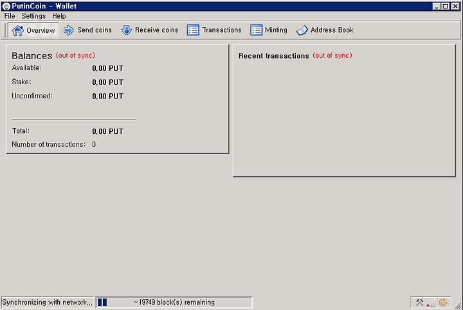Screen dimensions: 463x310
Task: Open the Settings menu
Action: (x=33, y=16)
